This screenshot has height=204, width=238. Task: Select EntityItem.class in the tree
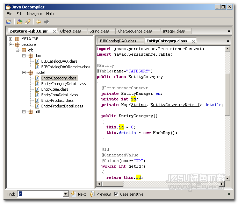pos(55,89)
